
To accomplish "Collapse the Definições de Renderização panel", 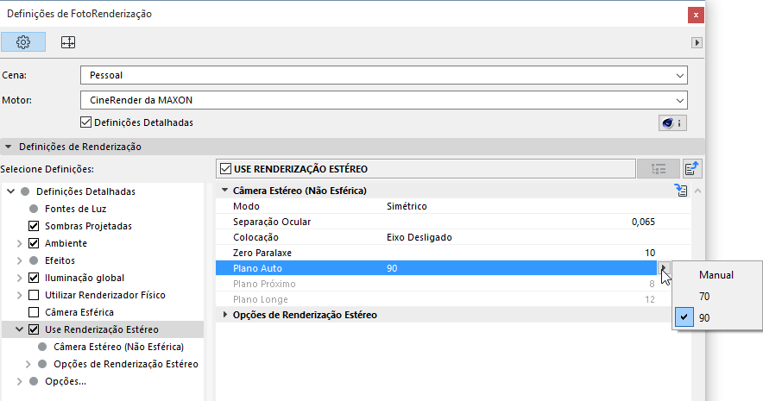I will pos(9,147).
